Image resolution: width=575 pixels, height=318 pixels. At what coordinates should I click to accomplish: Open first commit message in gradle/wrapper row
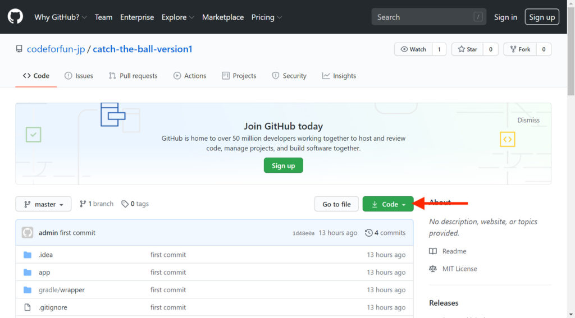point(168,290)
